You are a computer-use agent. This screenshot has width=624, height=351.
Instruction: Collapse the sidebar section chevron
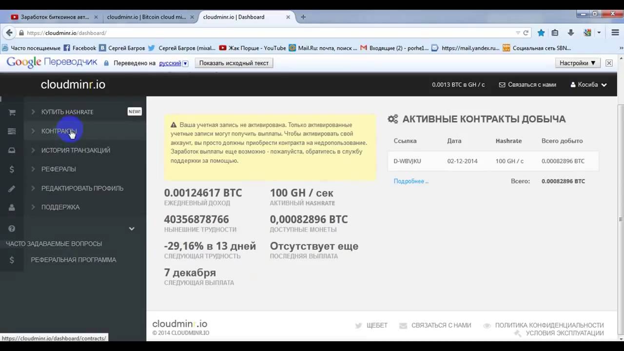pyautogui.click(x=132, y=229)
